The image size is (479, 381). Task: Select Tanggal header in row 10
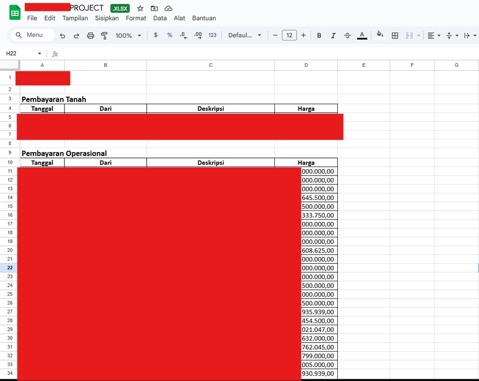42,163
